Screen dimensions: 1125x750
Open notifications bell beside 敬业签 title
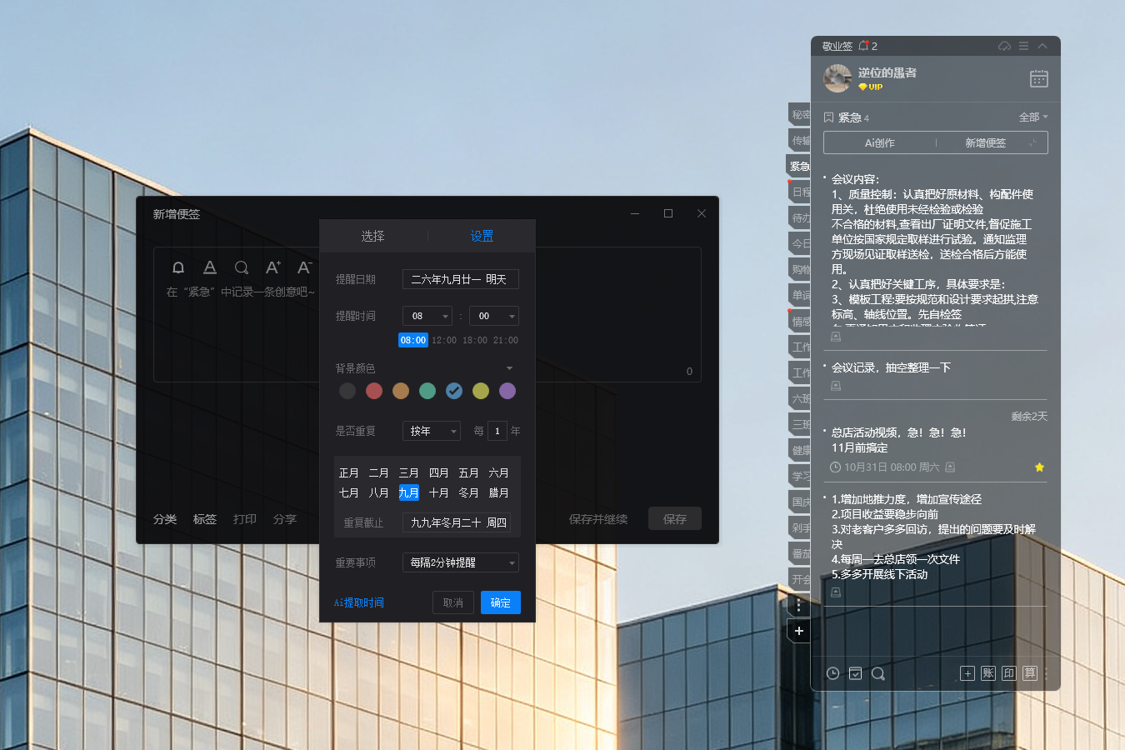(864, 46)
